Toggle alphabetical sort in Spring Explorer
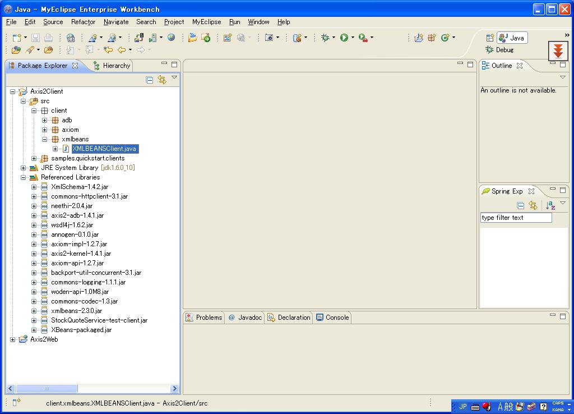This screenshot has width=574, height=414. pyautogui.click(x=550, y=205)
